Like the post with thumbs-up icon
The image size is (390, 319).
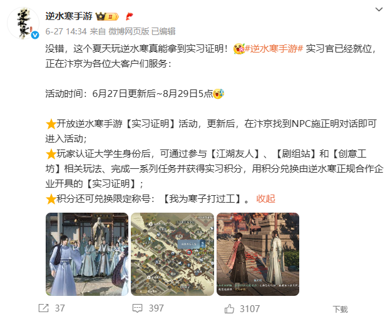pyautogui.click(x=229, y=308)
